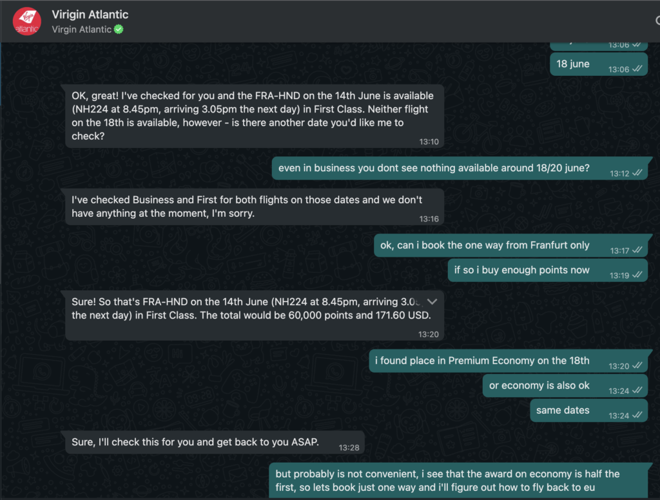This screenshot has width=660, height=500.
Task: Click double check marks on 'same dates' message
Action: coord(637,415)
